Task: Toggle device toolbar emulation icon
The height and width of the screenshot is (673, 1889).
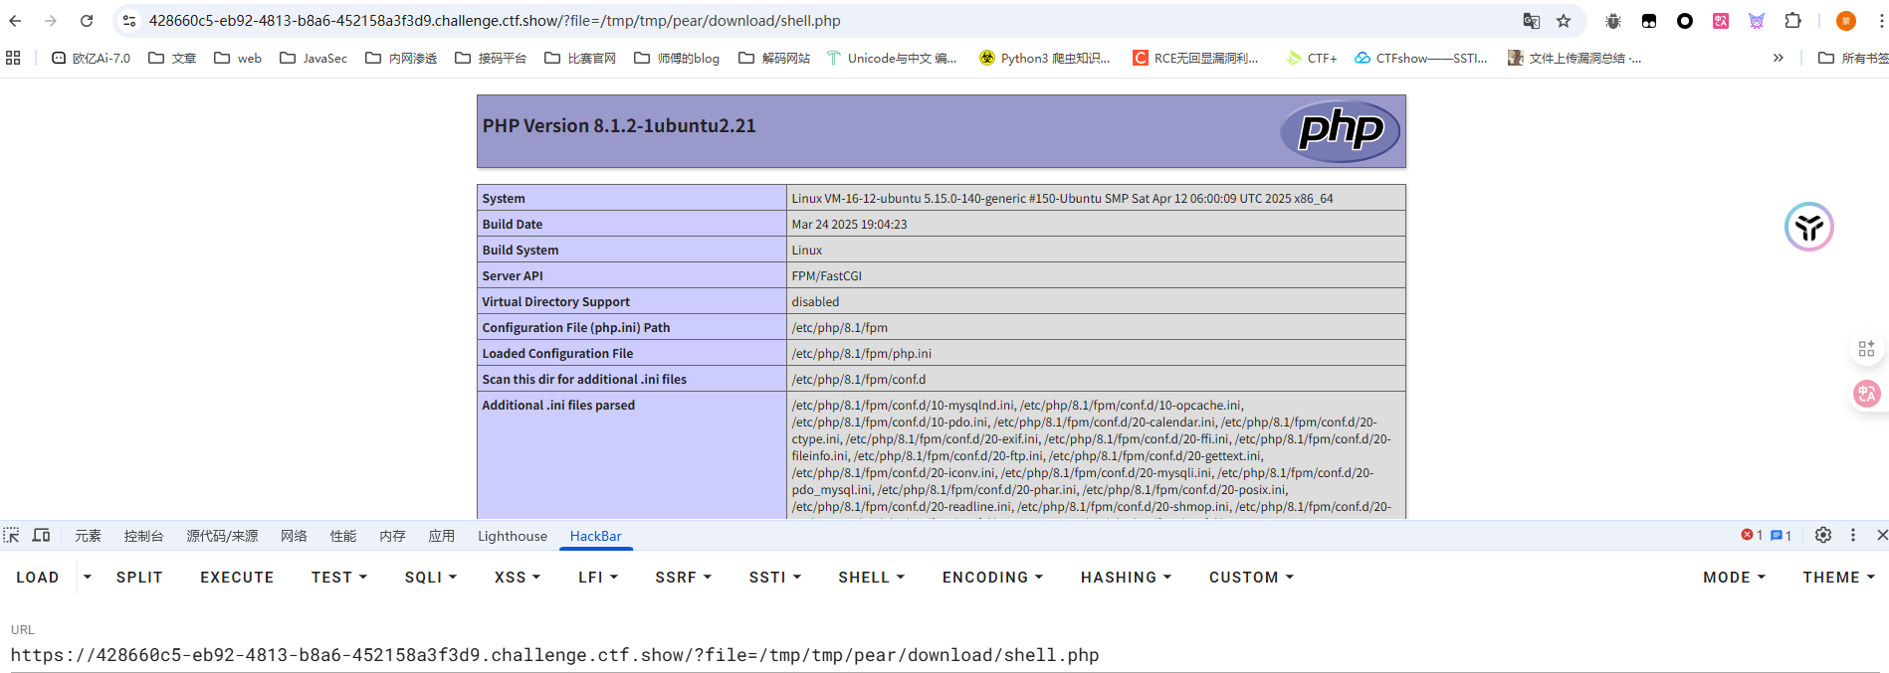Action: pyautogui.click(x=41, y=535)
